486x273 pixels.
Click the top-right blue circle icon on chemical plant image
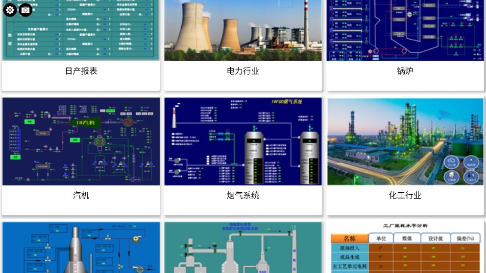(x=470, y=162)
